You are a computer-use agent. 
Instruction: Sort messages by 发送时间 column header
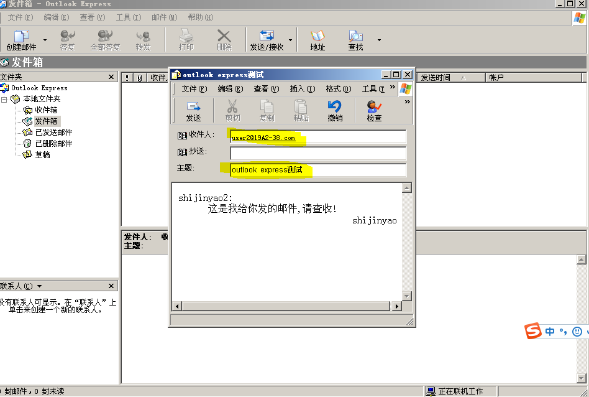click(x=451, y=78)
